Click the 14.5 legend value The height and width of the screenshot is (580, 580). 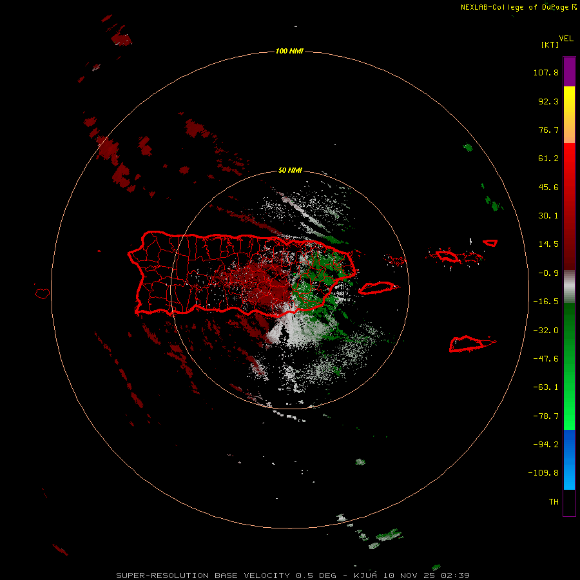coord(548,244)
